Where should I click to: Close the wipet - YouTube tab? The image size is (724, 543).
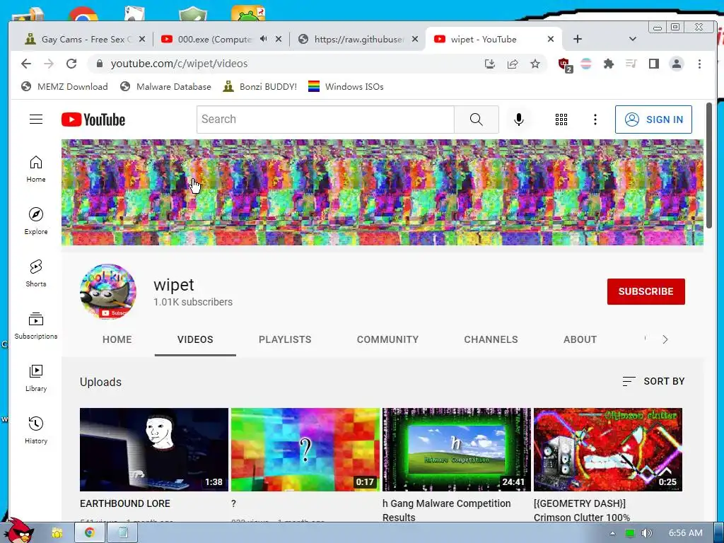click(550, 40)
